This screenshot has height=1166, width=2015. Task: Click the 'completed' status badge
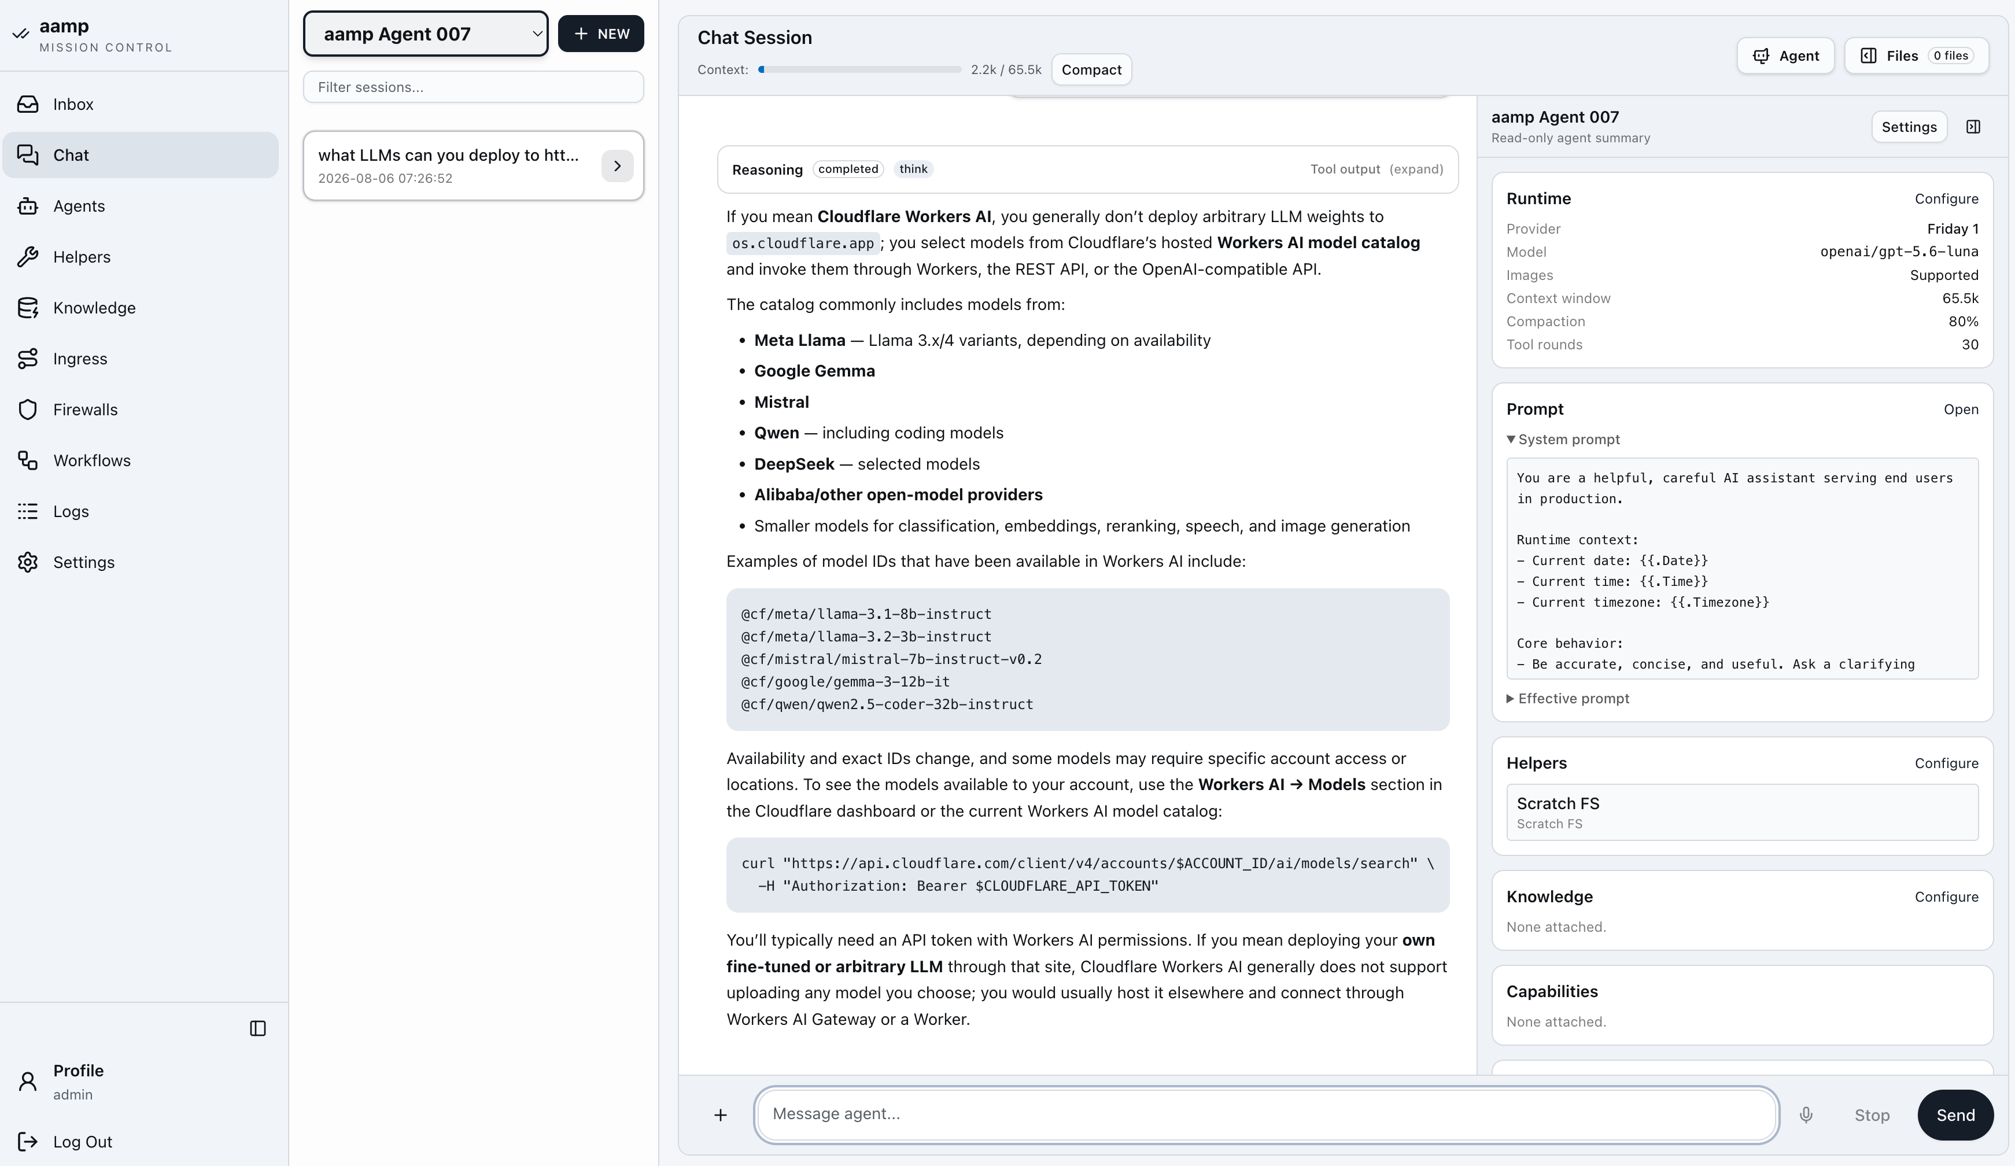(x=847, y=169)
